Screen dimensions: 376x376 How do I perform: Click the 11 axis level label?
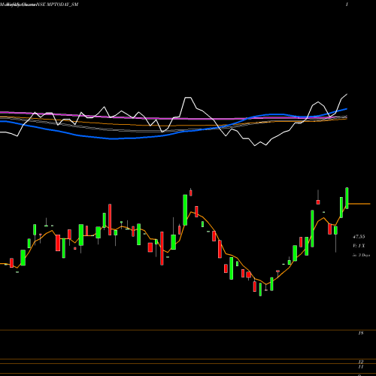[361, 367]
